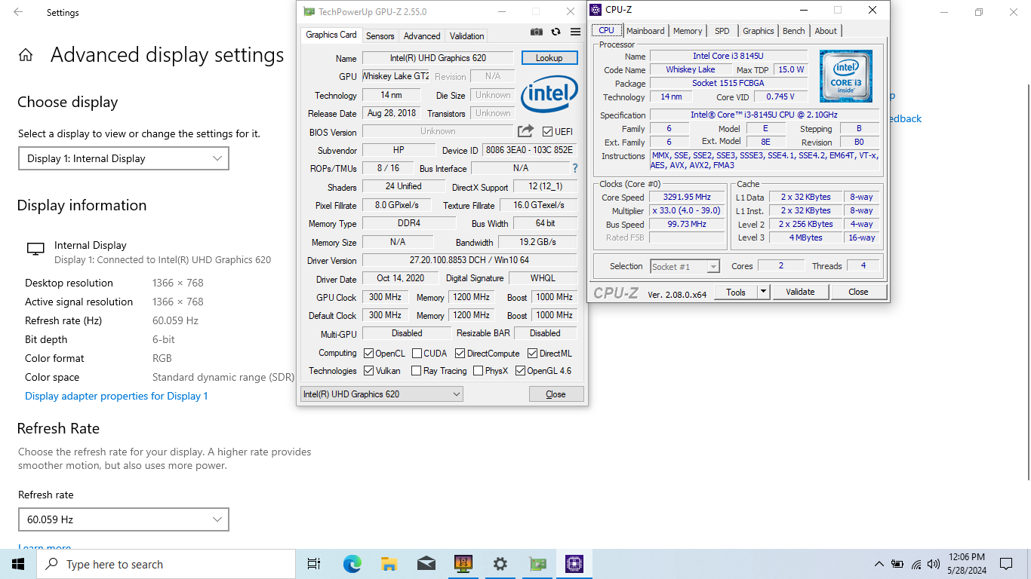Click the Driver Version field in GPU-Z
Viewport: 1031px width, 579px height.
pos(469,260)
